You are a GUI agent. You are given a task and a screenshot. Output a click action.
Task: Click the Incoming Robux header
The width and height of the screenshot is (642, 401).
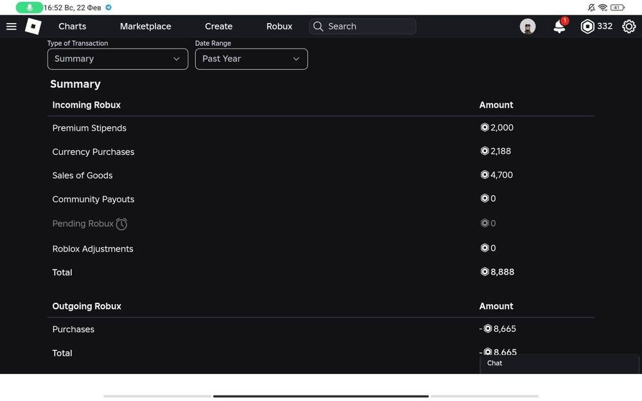pos(87,105)
